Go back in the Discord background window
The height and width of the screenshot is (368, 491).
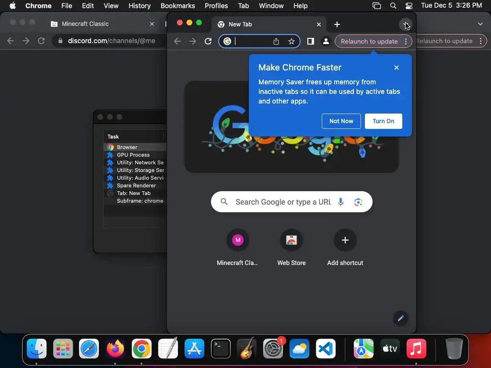(11, 41)
